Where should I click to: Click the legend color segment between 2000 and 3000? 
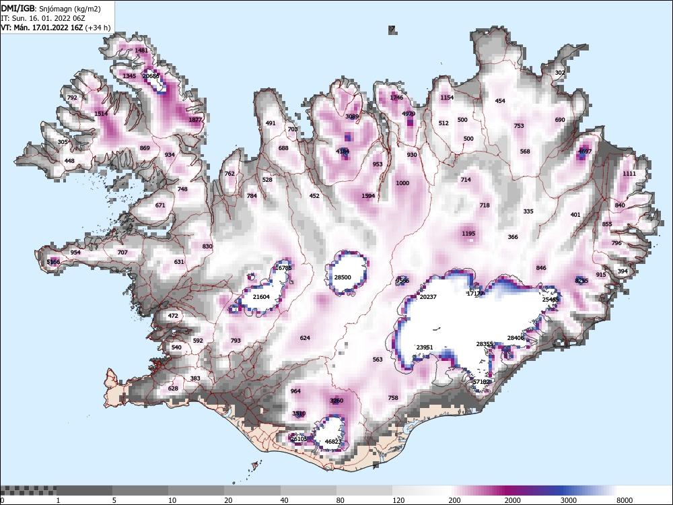[x=532, y=490]
